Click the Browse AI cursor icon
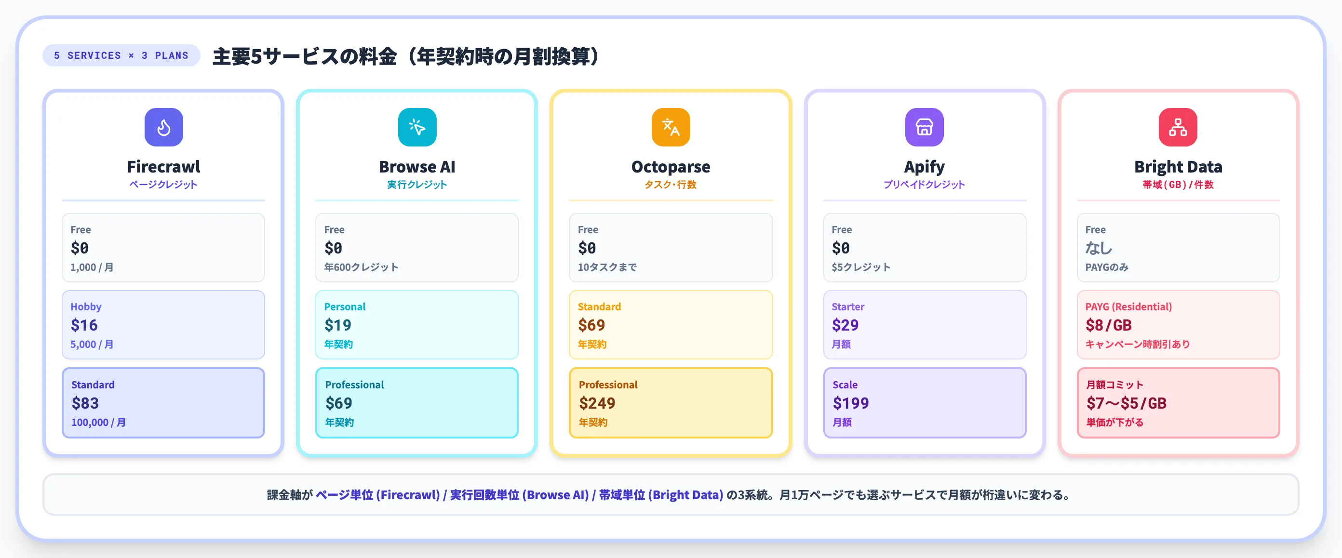 (417, 127)
